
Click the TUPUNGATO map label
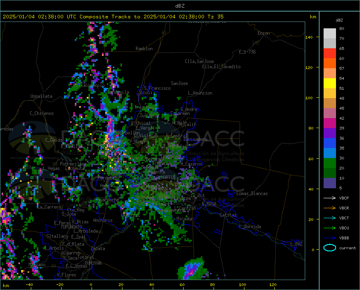pos(72,227)
